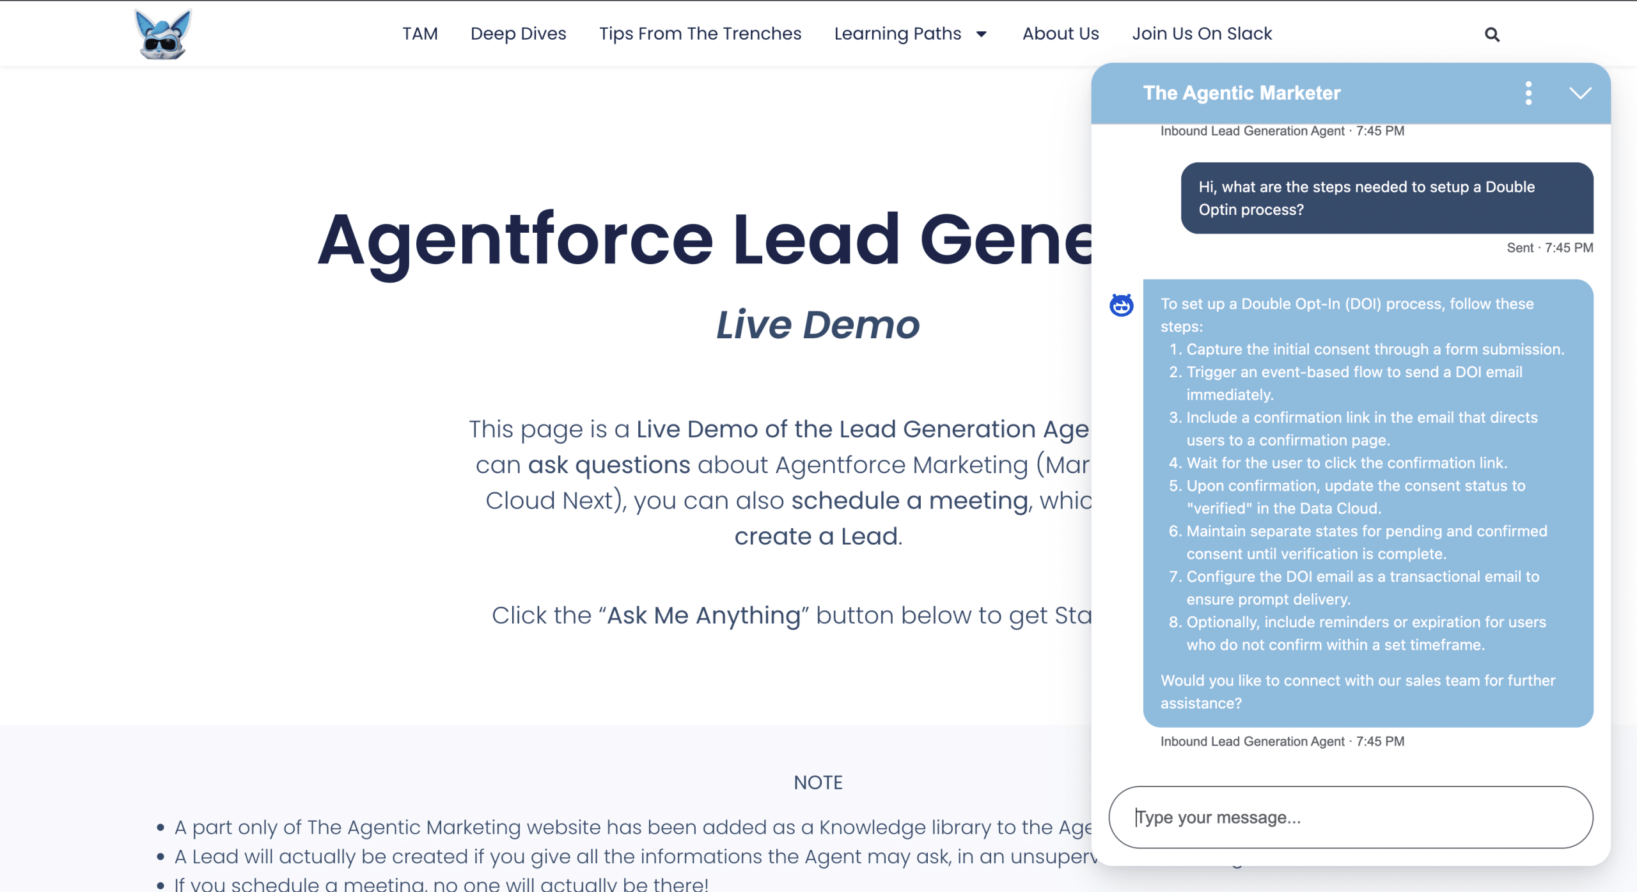The image size is (1637, 892).
Task: Focus the Type your message field
Action: 1351,817
